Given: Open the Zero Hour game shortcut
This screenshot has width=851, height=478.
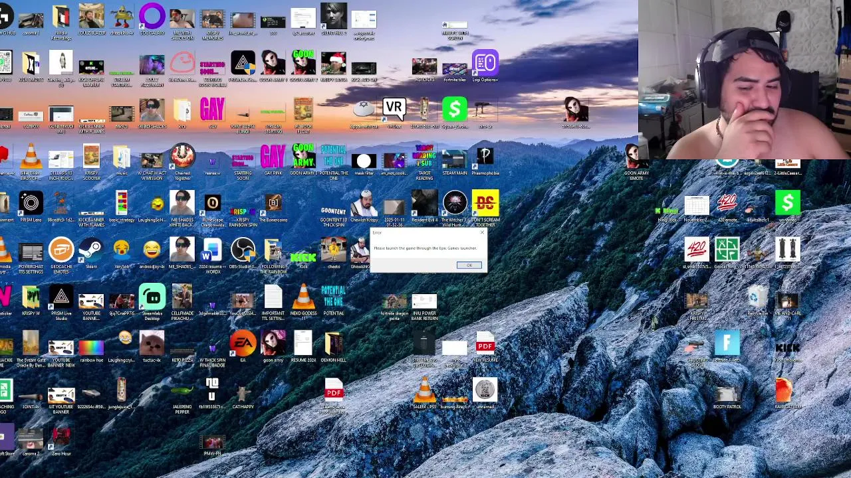Looking at the screenshot, I should pos(61,440).
